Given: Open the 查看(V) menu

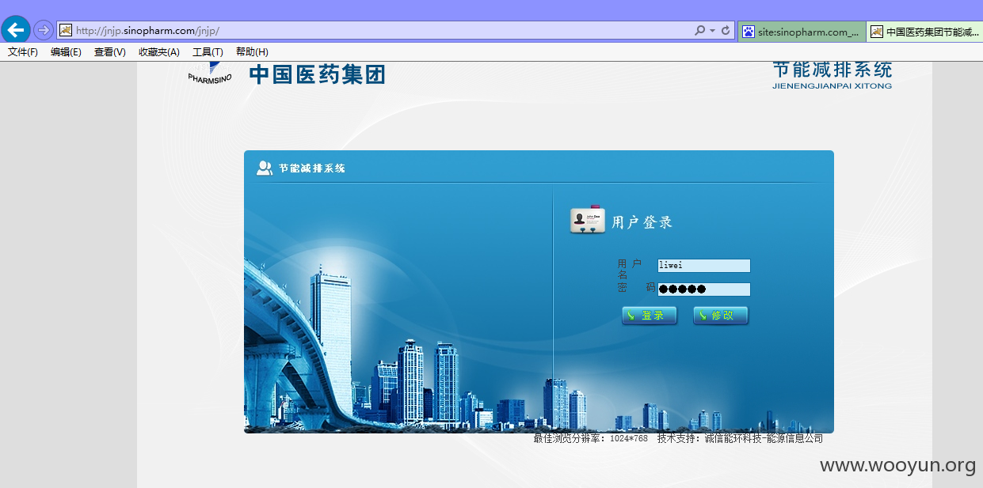Looking at the screenshot, I should click(109, 52).
